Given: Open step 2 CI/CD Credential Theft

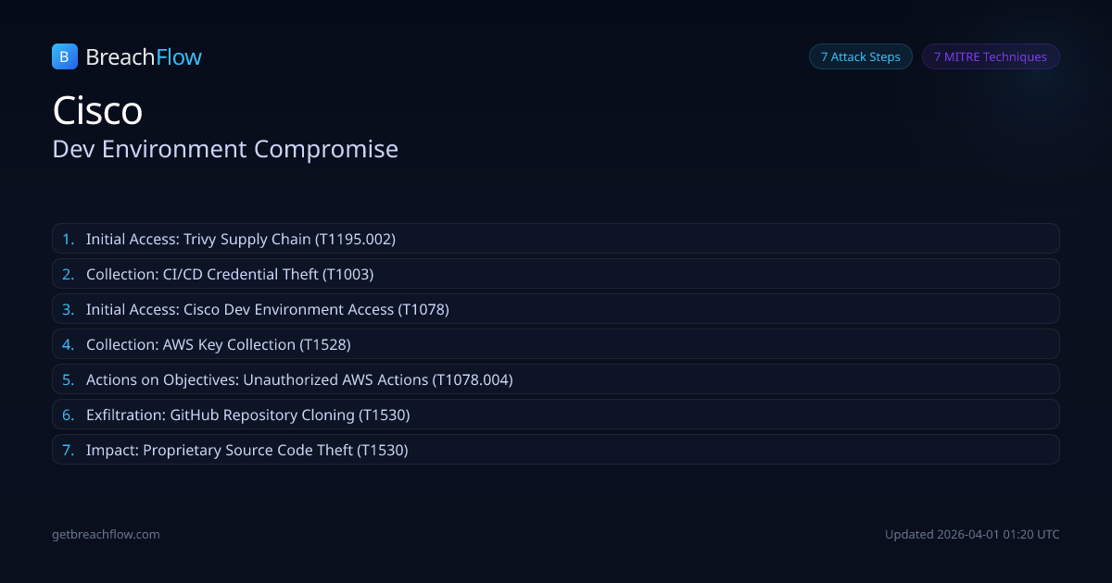Looking at the screenshot, I should point(230,274).
